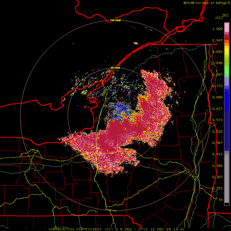Select the 0.253 scale value

(x=217, y=188)
